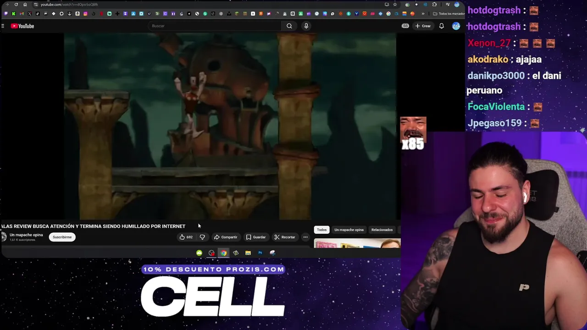Open the Chrome profile avatar

[x=457, y=5]
